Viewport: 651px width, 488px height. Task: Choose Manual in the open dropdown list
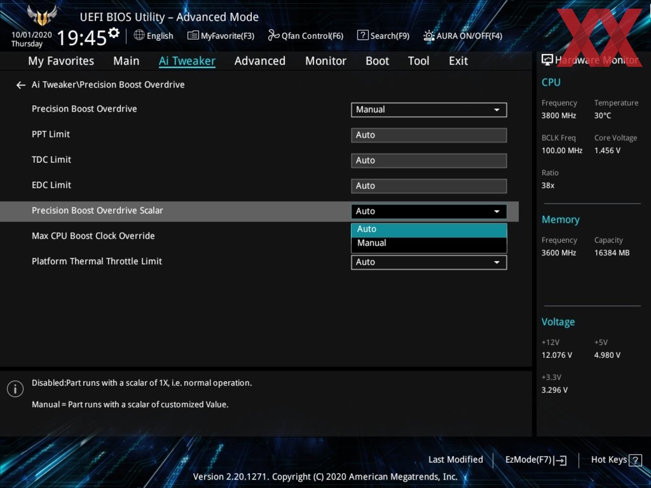pos(429,244)
